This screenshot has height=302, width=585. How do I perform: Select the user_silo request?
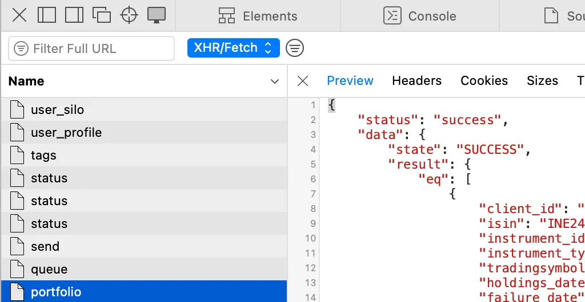[57, 109]
